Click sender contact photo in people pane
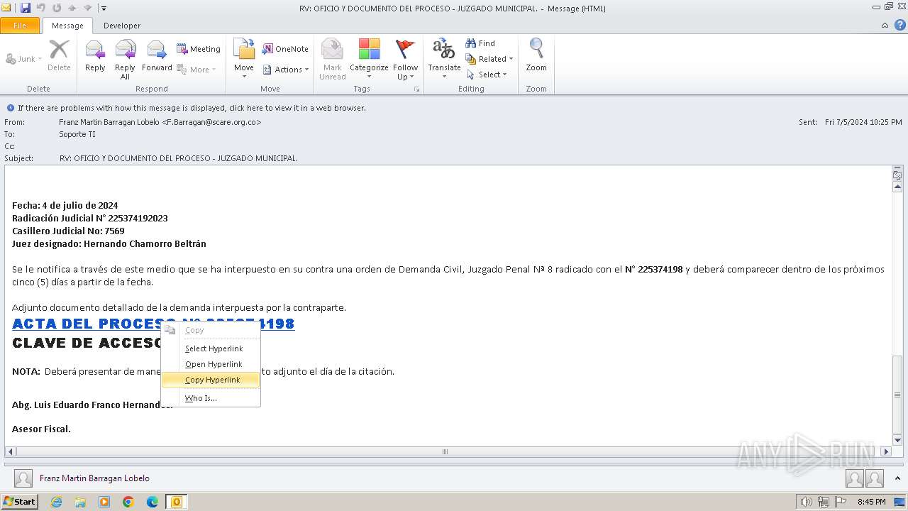 (23, 478)
